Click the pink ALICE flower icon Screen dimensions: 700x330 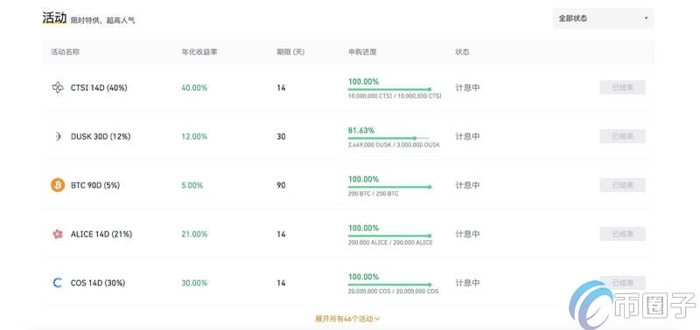[58, 234]
